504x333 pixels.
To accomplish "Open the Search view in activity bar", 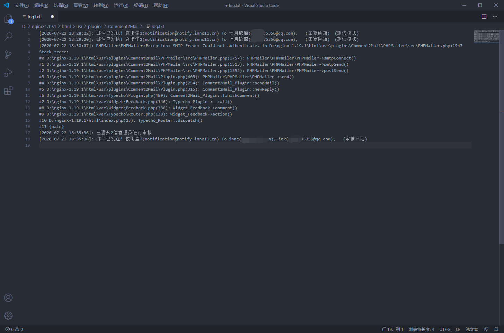I will (x=8, y=36).
